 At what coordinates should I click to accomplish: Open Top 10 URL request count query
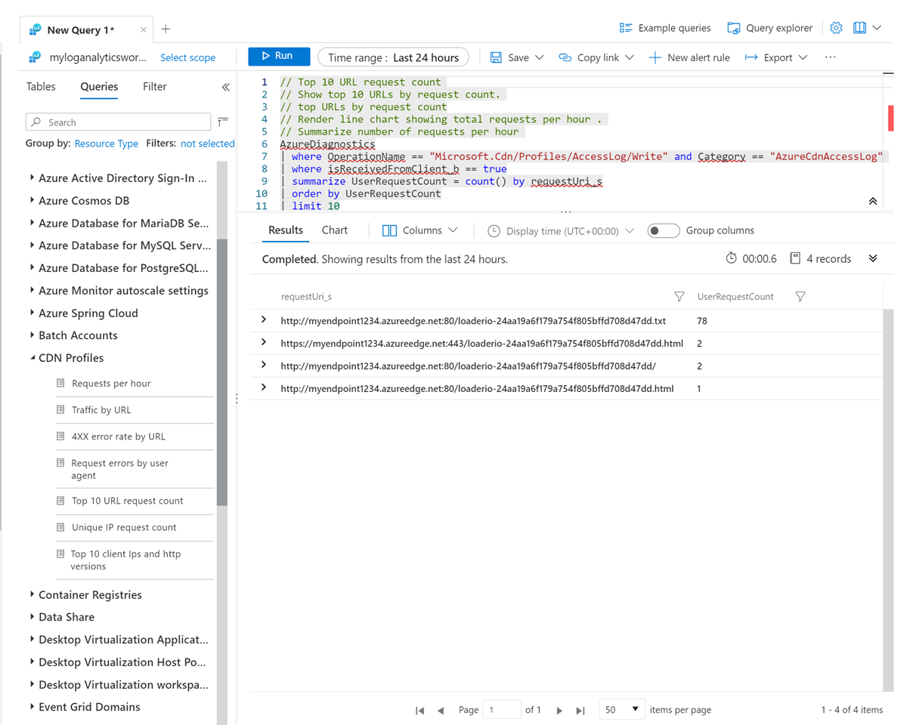click(127, 501)
